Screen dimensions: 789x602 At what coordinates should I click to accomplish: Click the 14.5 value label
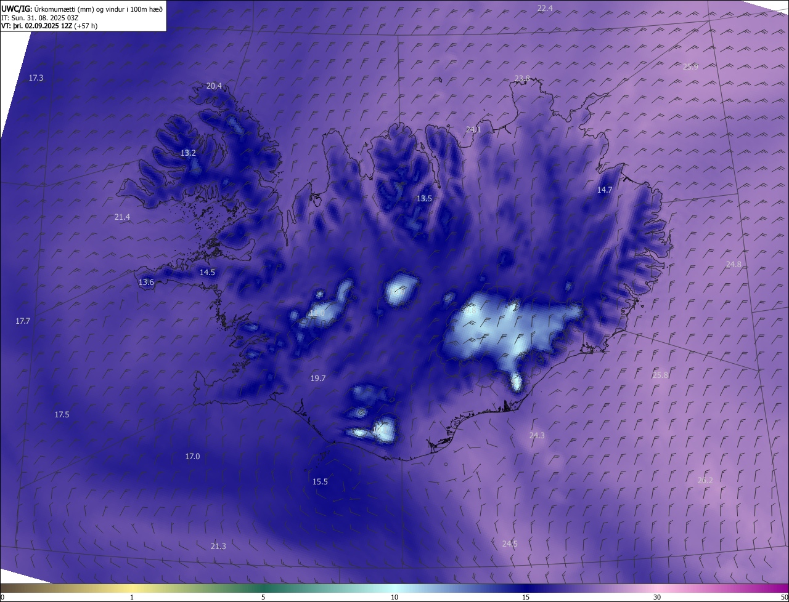click(x=207, y=272)
